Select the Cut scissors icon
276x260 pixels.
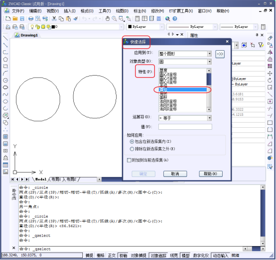pos(54,18)
